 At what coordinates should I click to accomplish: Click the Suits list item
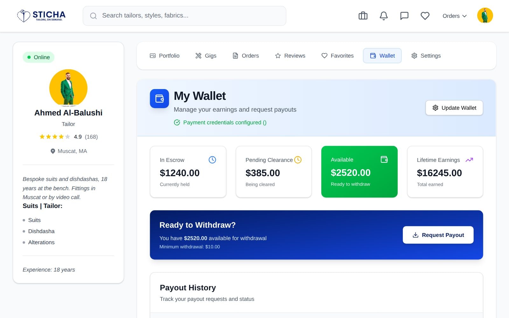34,220
